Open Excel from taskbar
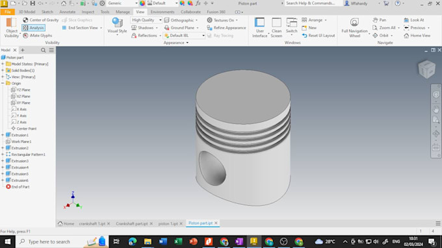 click(178, 242)
